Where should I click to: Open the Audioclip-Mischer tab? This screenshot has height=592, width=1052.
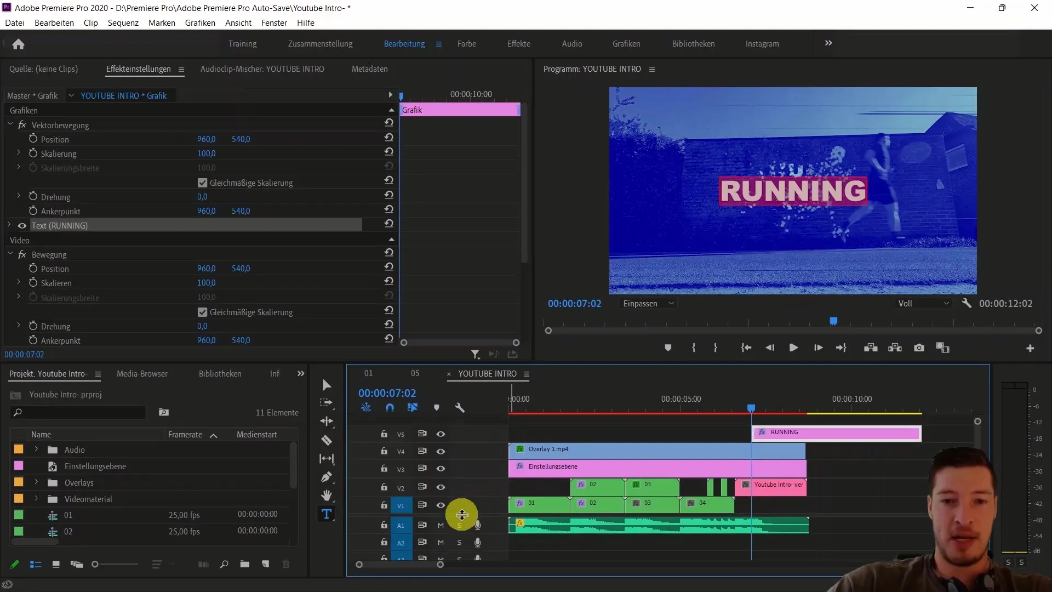tap(262, 69)
